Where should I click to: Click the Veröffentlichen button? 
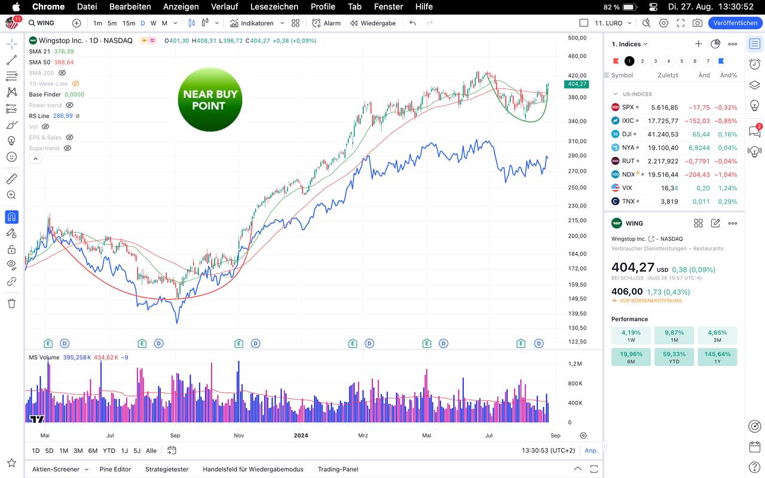(x=735, y=23)
